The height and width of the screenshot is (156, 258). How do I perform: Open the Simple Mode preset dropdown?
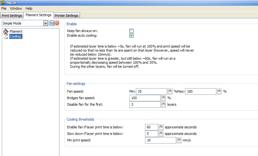[x=45, y=23]
